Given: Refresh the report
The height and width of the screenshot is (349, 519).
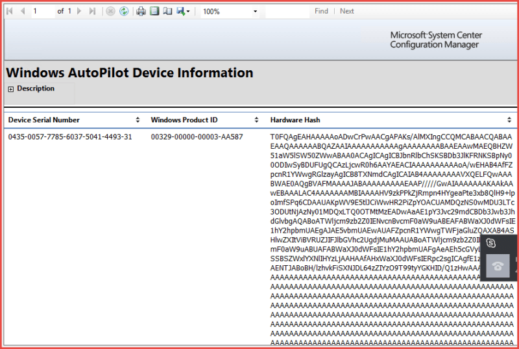Looking at the screenshot, I should pos(124,11).
